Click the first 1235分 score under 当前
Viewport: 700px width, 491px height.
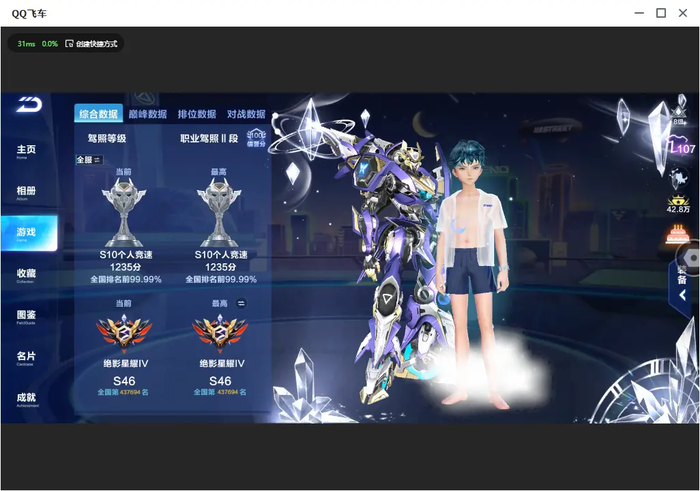[x=126, y=267]
